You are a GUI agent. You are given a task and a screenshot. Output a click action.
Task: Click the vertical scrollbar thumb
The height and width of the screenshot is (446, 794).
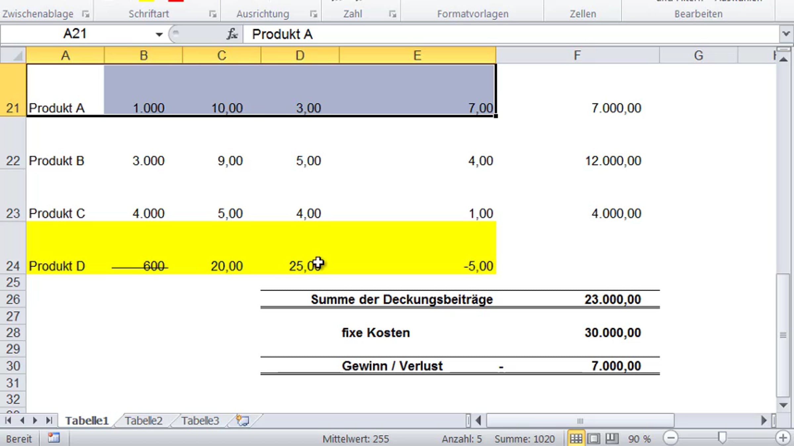point(783,335)
